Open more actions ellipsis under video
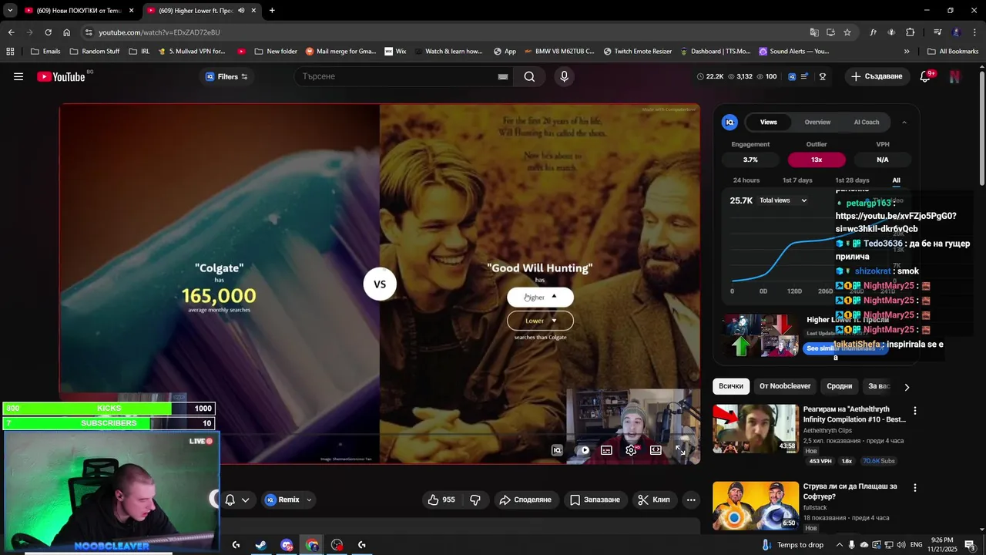The height and width of the screenshot is (555, 986). click(x=691, y=499)
